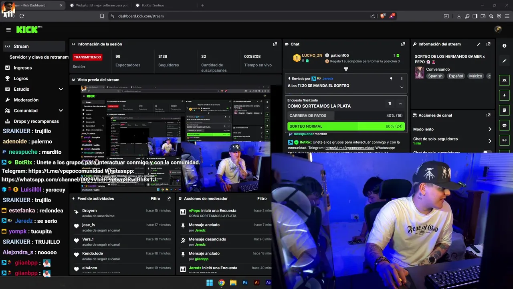Open the user profile avatar

[498, 29]
